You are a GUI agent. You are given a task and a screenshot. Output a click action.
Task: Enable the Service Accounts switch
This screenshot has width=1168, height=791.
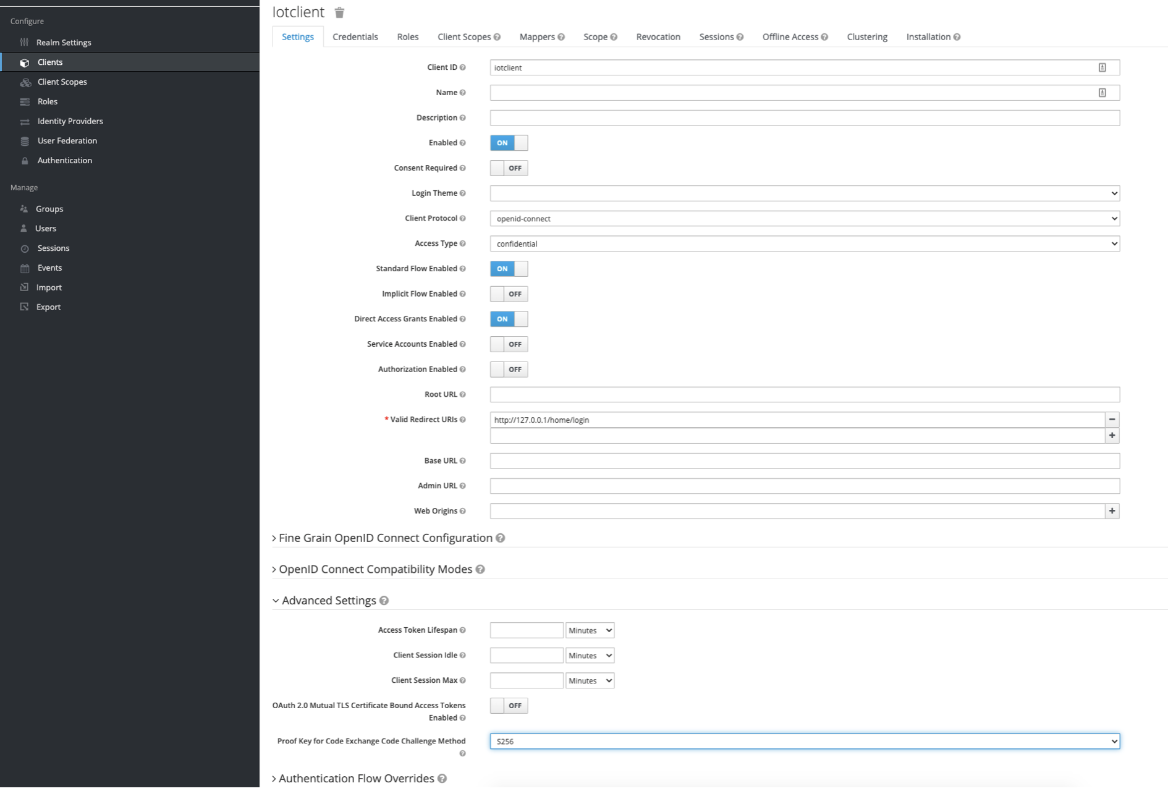click(x=509, y=344)
